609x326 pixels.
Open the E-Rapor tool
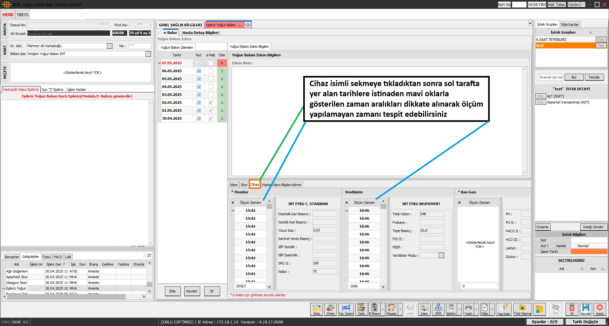374,309
